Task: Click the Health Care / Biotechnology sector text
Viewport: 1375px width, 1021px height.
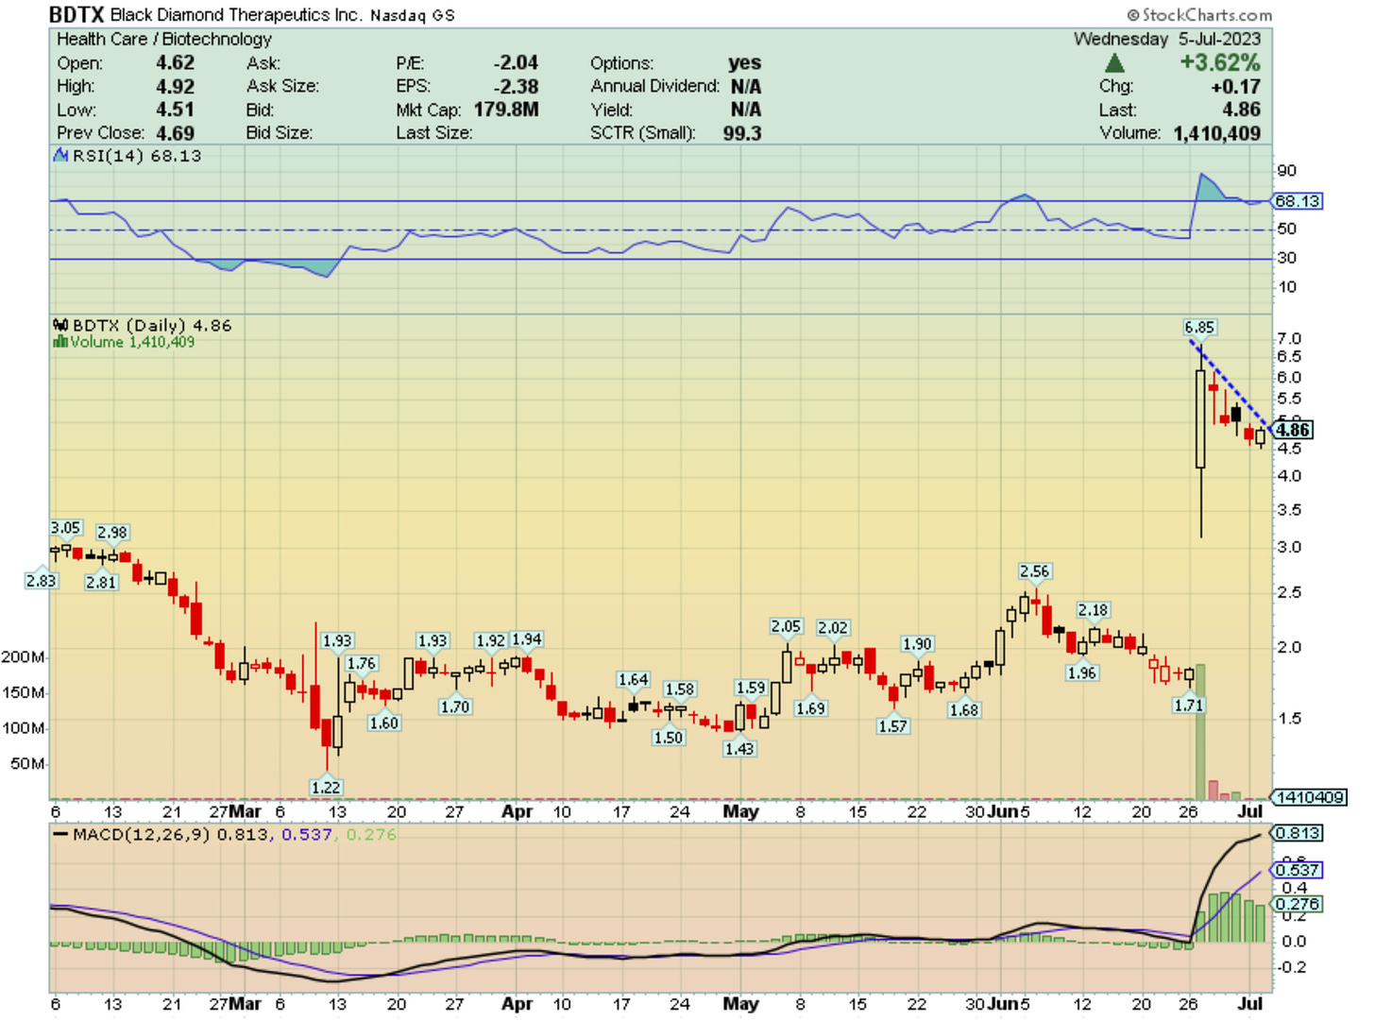Action: click(x=164, y=39)
